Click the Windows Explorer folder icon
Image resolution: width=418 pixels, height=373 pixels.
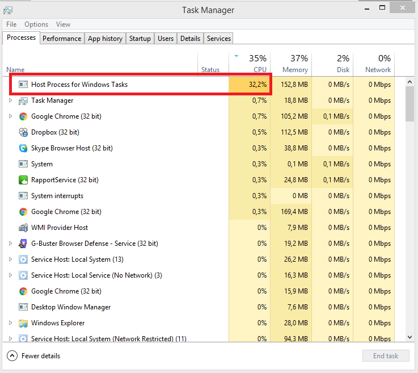(x=23, y=323)
